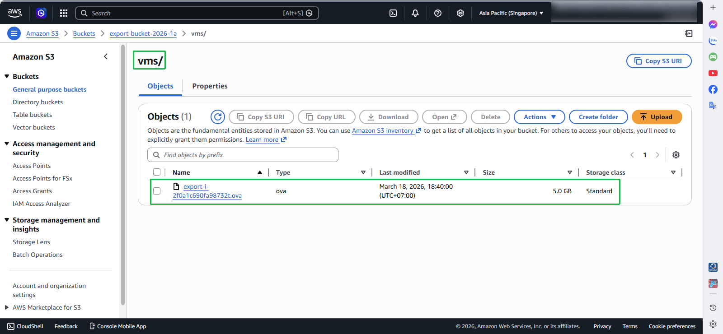This screenshot has height=334, width=723.
Task: Open the notifications bell
Action: [x=415, y=13]
